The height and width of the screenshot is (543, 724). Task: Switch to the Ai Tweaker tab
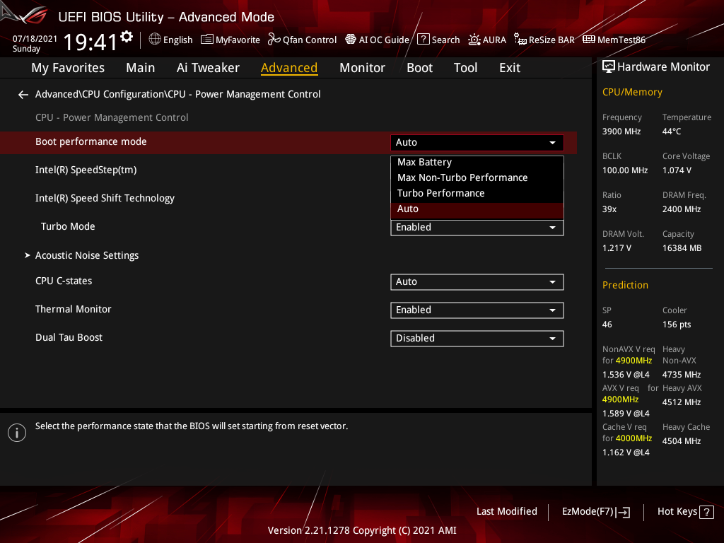pos(208,67)
